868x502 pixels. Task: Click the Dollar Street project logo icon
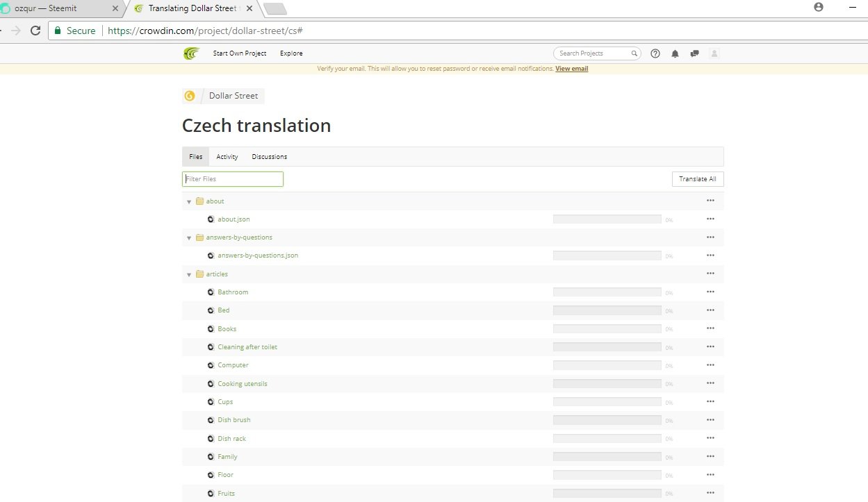[x=190, y=96]
